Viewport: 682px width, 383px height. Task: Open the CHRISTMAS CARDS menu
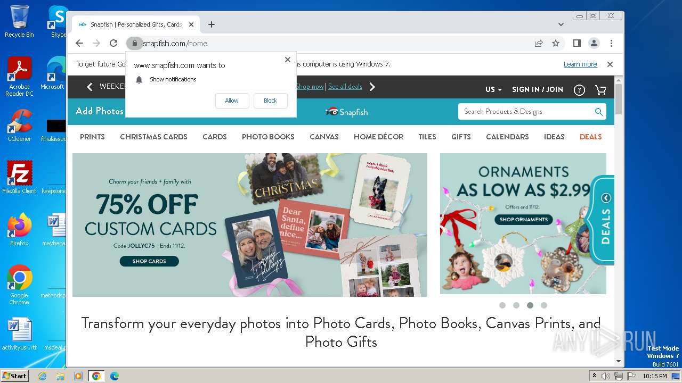click(x=153, y=137)
